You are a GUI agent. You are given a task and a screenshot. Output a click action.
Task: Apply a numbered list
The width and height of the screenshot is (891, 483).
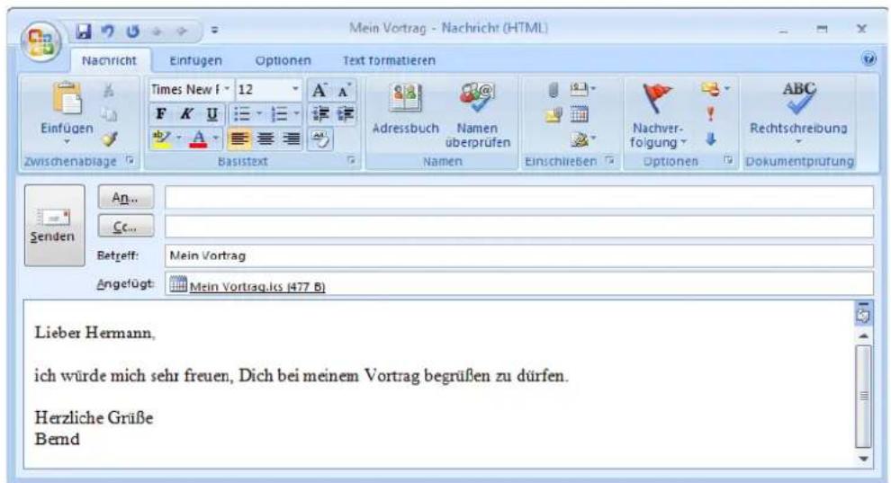[x=279, y=114]
